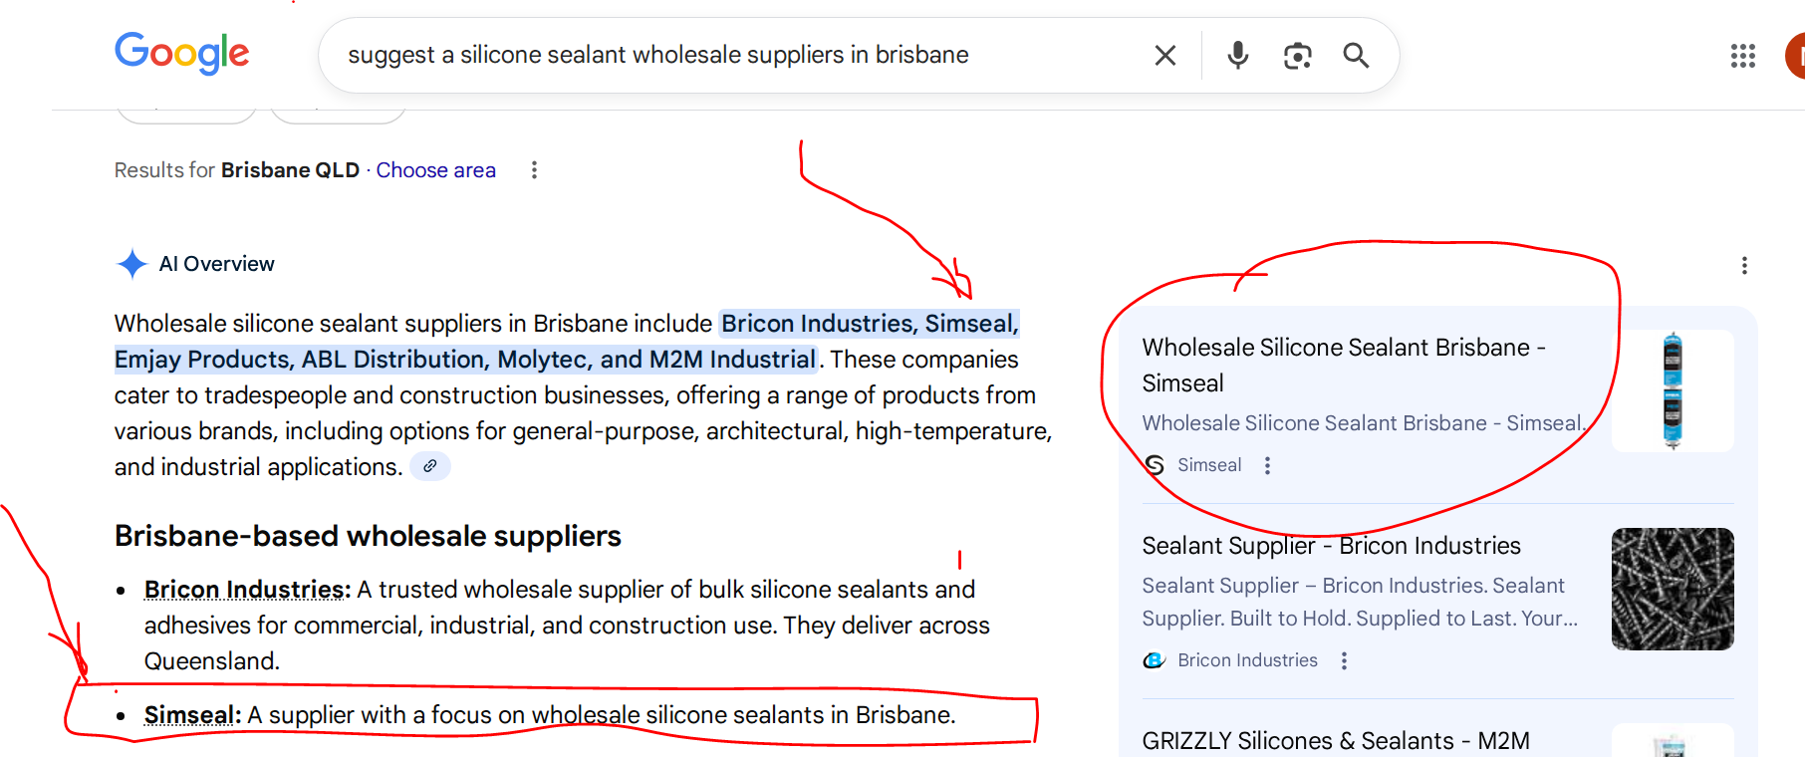Open the Bricon Industries result options menu
Image resolution: width=1805 pixels, height=757 pixels.
click(1343, 659)
